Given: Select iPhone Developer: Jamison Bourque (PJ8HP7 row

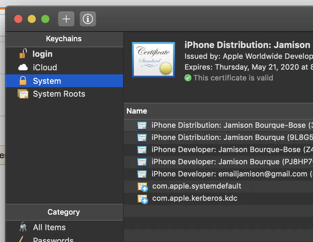Looking at the screenshot, I should click(218, 162).
